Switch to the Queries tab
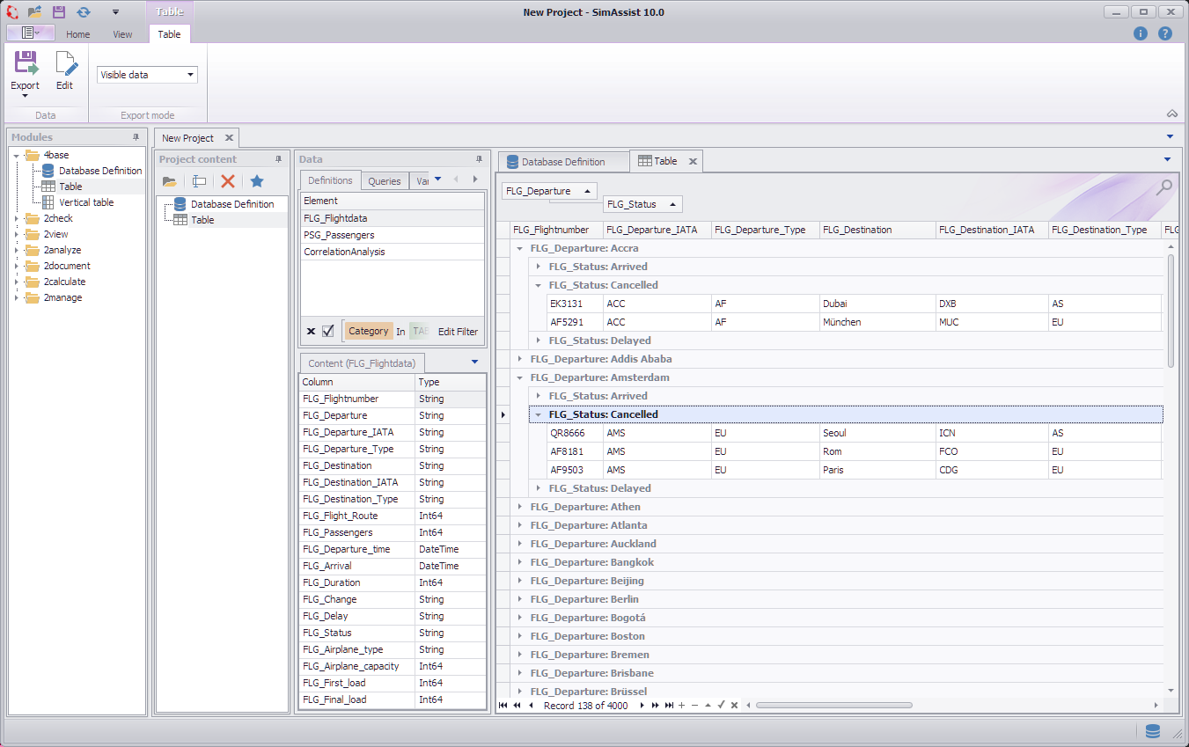Image resolution: width=1189 pixels, height=747 pixels. (385, 179)
